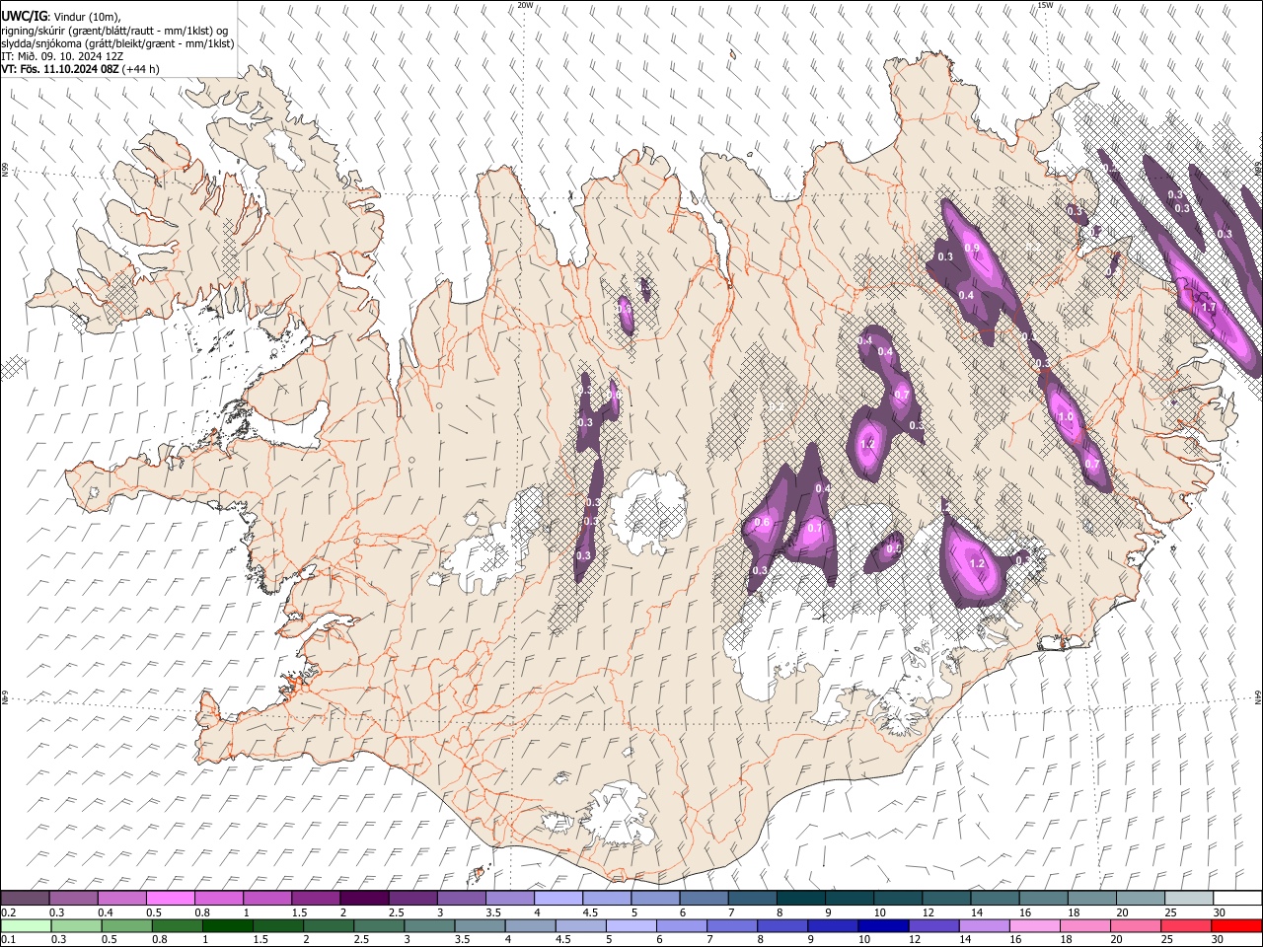This screenshot has width=1263, height=947.
Task: Select the dark green 1–1.5 swatch, bottom legend row
Action: [228, 925]
